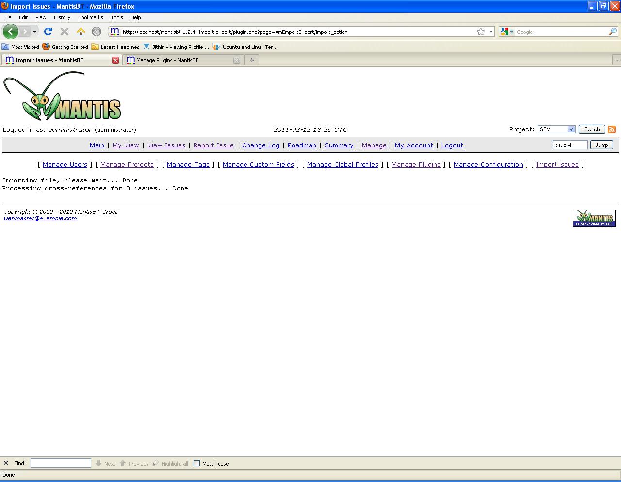Image resolution: width=621 pixels, height=482 pixels.
Task: Switch to the Manage Plugins tab
Action: tap(167, 60)
